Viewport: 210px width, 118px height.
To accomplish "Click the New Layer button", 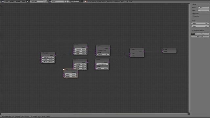I will (200, 37).
